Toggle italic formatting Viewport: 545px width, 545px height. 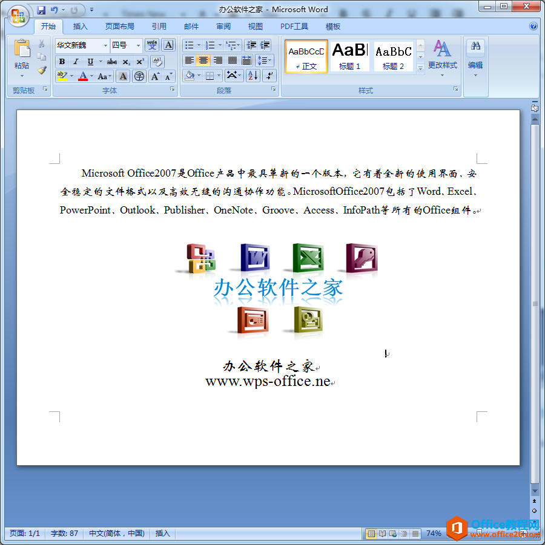click(76, 62)
